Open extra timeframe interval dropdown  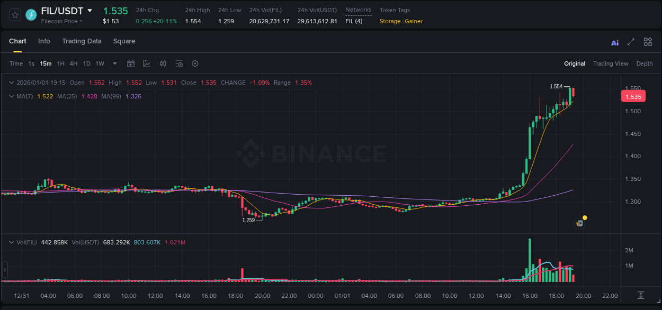tap(114, 63)
